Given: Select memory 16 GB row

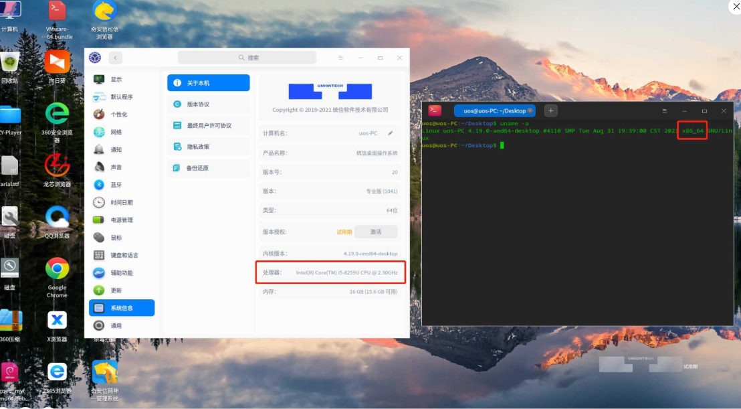Looking at the screenshot, I should coord(330,292).
